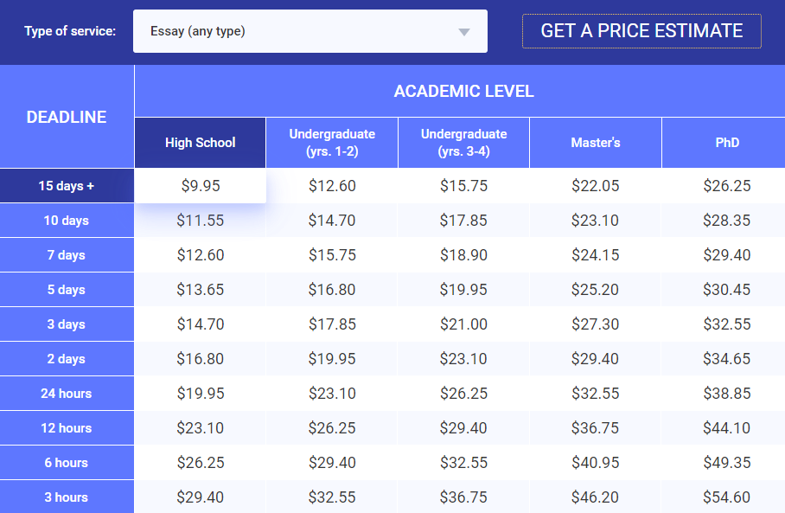Select the 15 days + deadline row
785x513 pixels.
coord(67,186)
